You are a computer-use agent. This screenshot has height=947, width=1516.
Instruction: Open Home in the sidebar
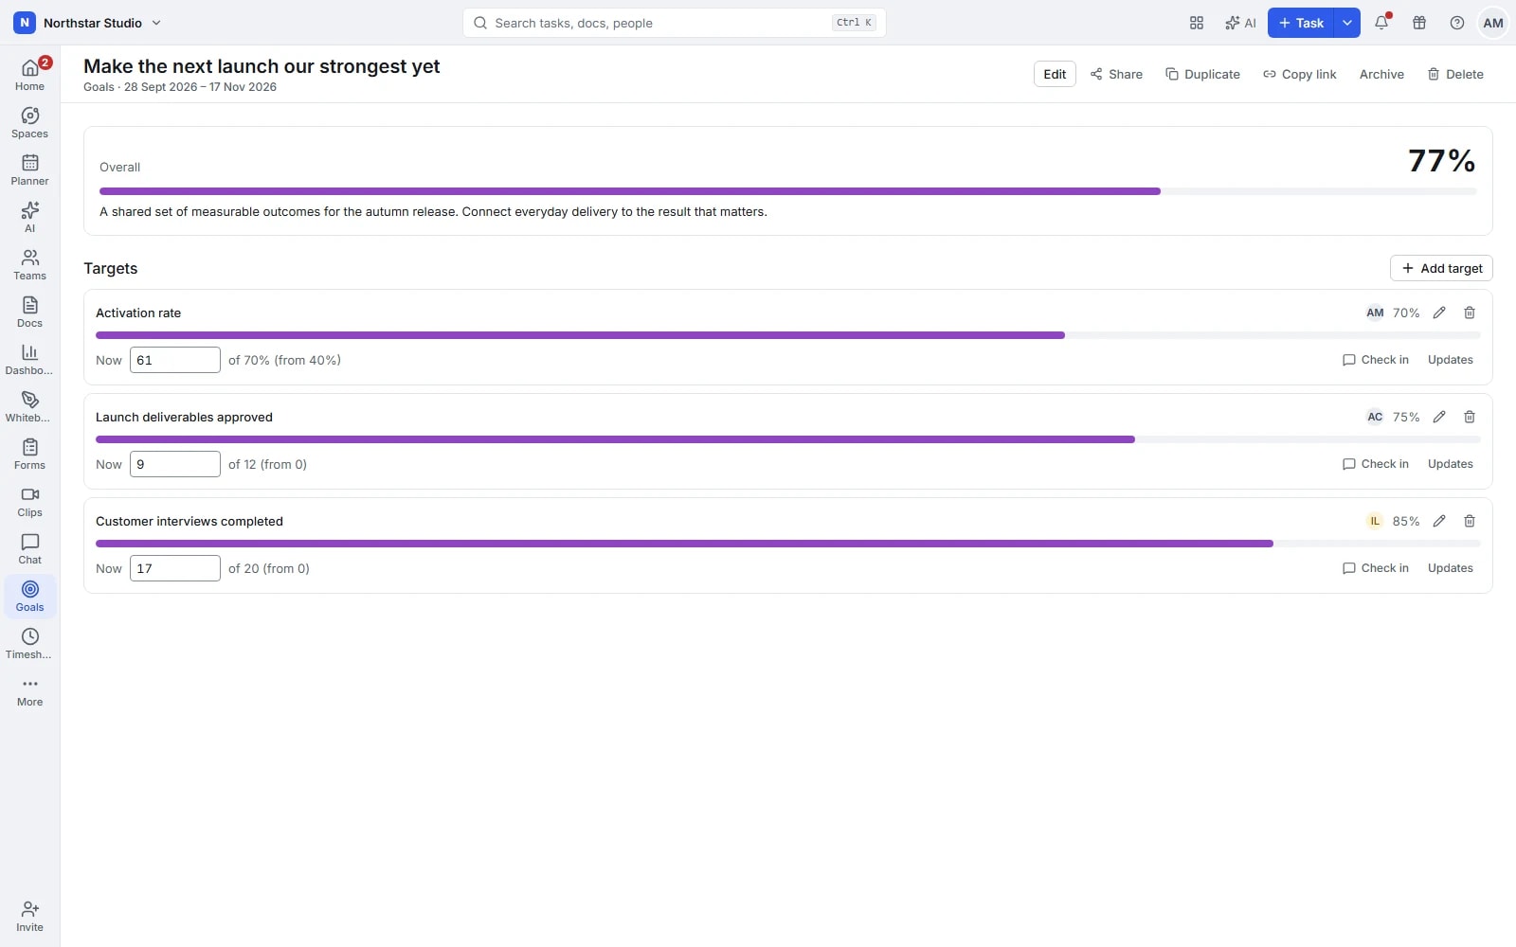[29, 75]
